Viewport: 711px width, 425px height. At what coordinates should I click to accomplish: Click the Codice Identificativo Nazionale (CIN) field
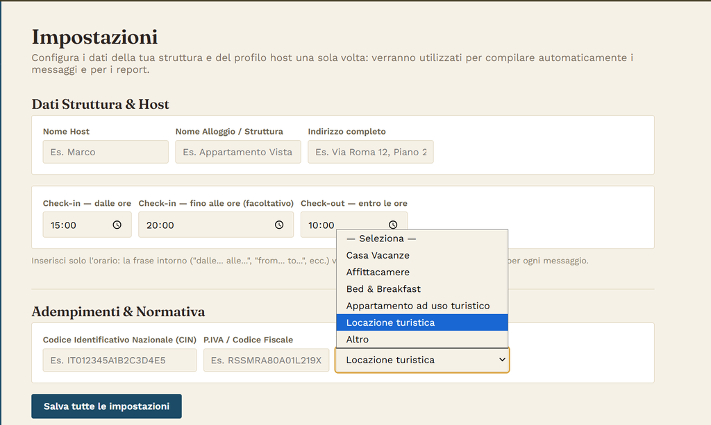click(x=119, y=360)
